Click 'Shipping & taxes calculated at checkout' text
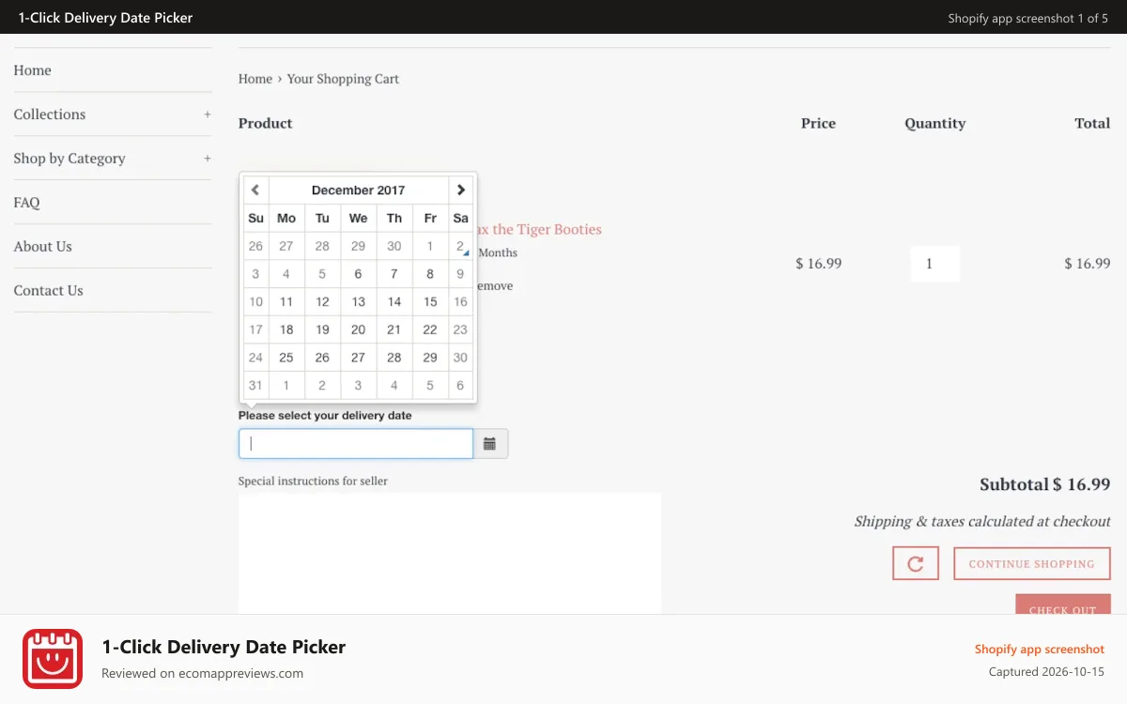Image resolution: width=1127 pixels, height=704 pixels. pos(982,521)
